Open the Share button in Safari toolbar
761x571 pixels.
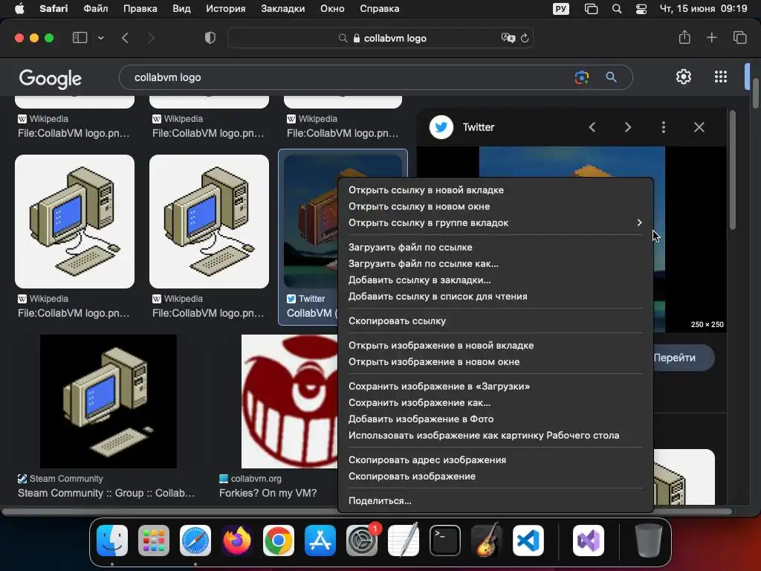(x=684, y=37)
